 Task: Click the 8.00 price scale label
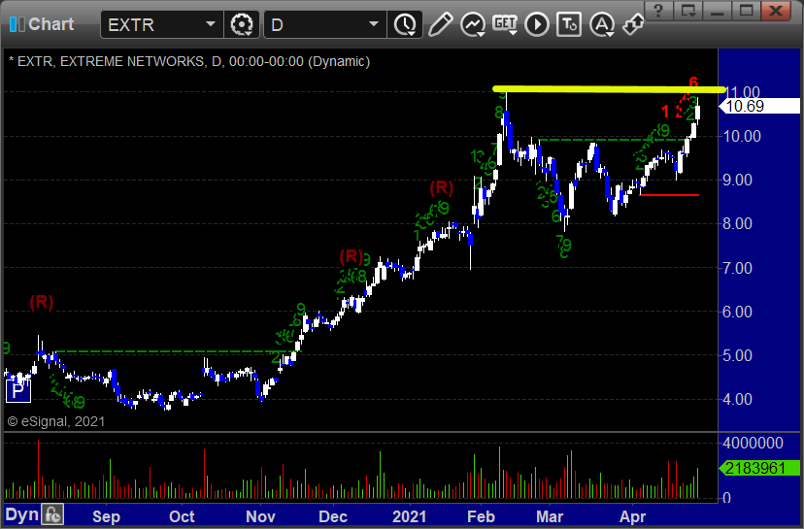point(737,223)
